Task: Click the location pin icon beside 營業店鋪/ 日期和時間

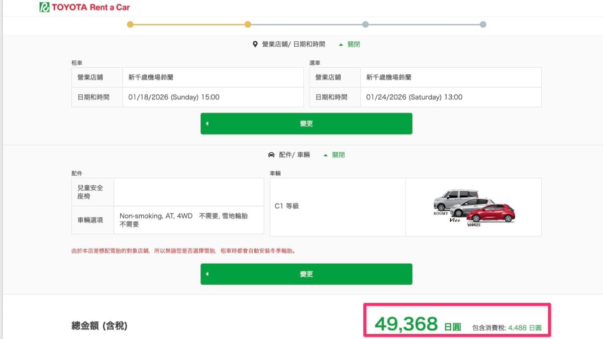Action: pyautogui.click(x=255, y=44)
